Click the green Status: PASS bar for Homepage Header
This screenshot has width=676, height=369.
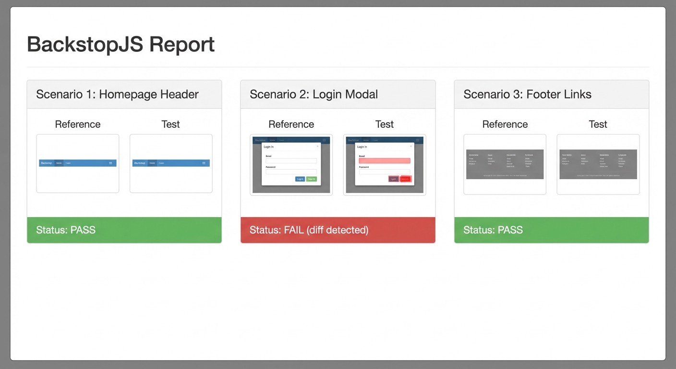(124, 230)
